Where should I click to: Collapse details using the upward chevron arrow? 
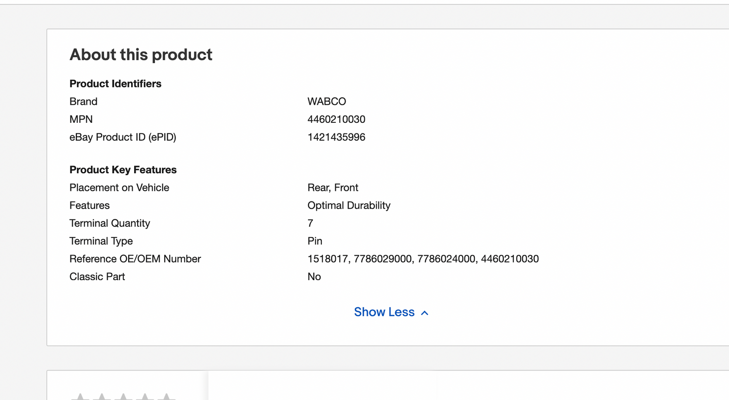pos(425,313)
